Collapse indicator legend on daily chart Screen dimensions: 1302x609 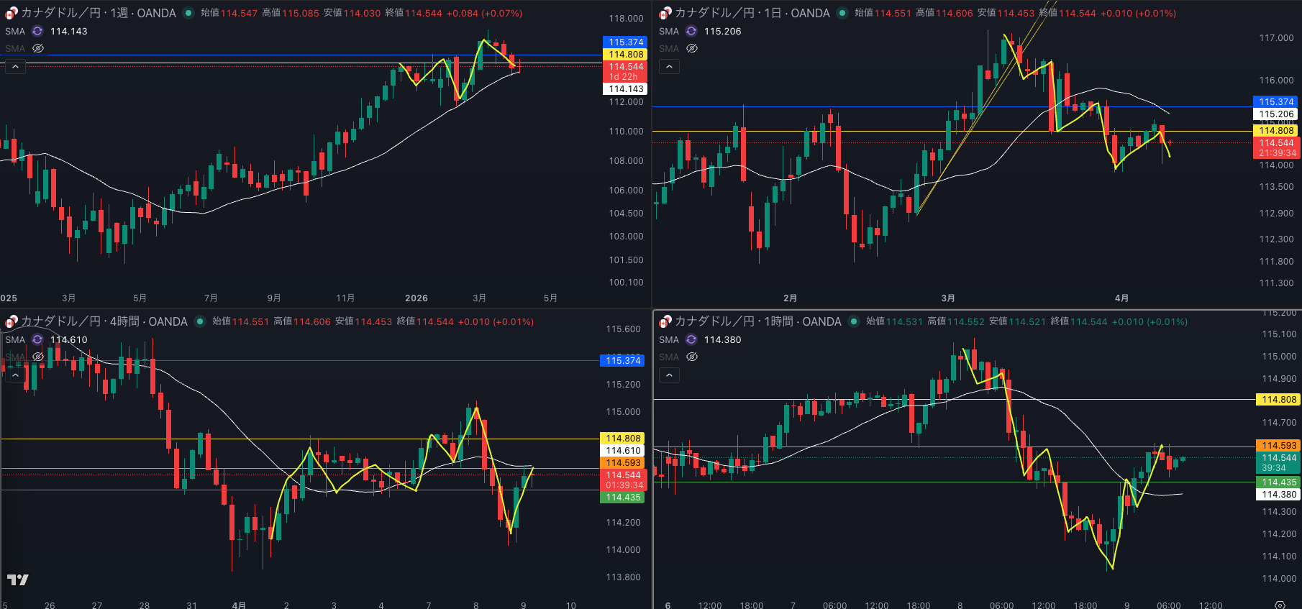(669, 67)
